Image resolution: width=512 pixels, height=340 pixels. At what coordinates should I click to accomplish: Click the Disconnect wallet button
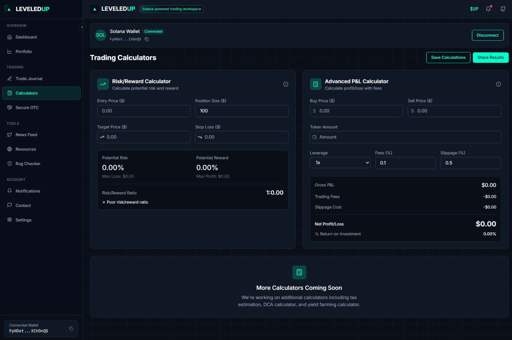click(x=488, y=35)
